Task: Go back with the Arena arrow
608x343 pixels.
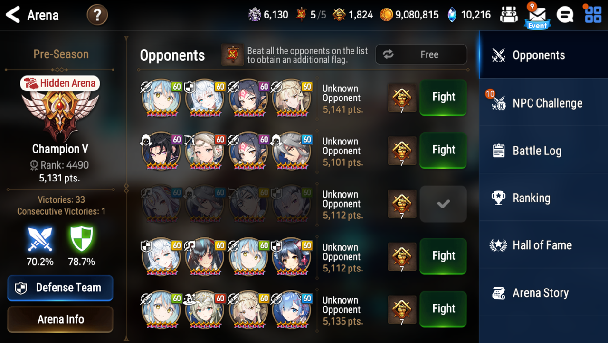Action: (13, 15)
